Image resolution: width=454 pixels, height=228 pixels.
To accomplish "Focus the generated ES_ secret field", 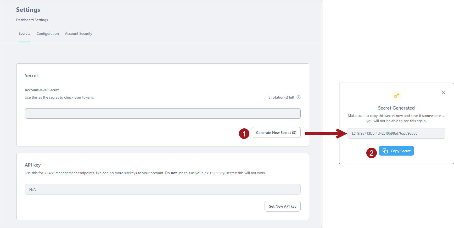I will [396, 133].
